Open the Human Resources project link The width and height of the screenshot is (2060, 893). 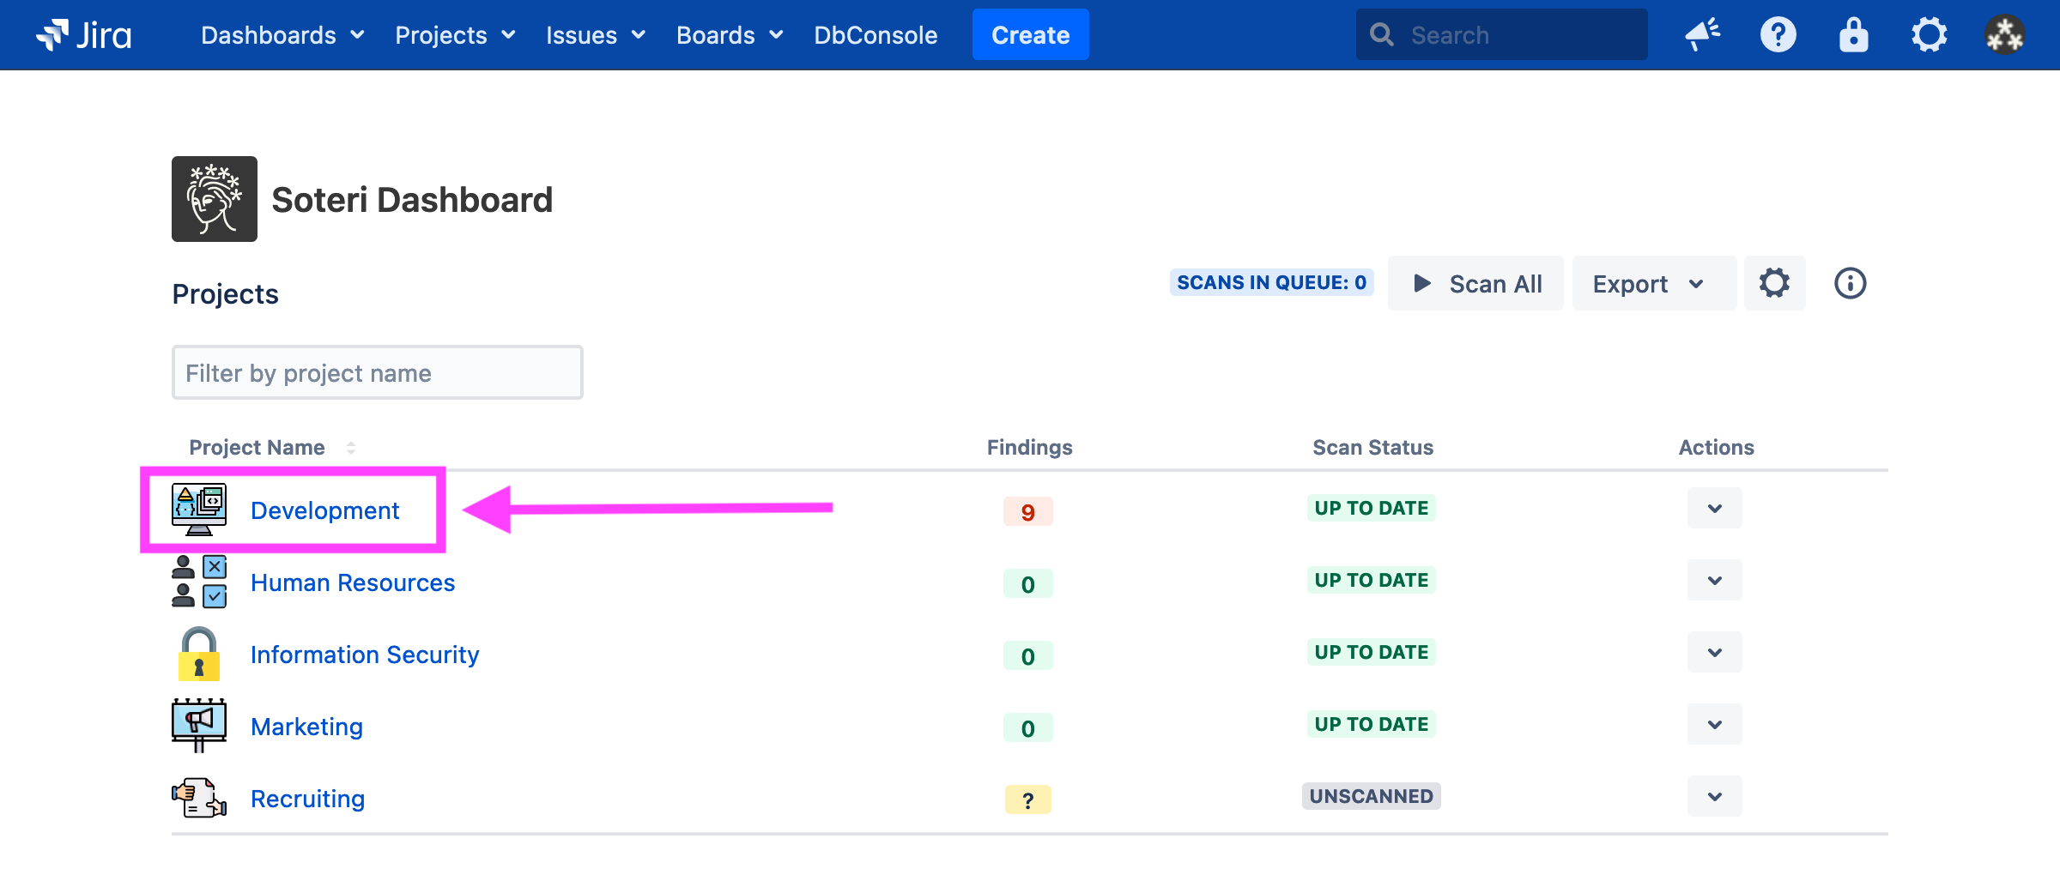tap(353, 582)
